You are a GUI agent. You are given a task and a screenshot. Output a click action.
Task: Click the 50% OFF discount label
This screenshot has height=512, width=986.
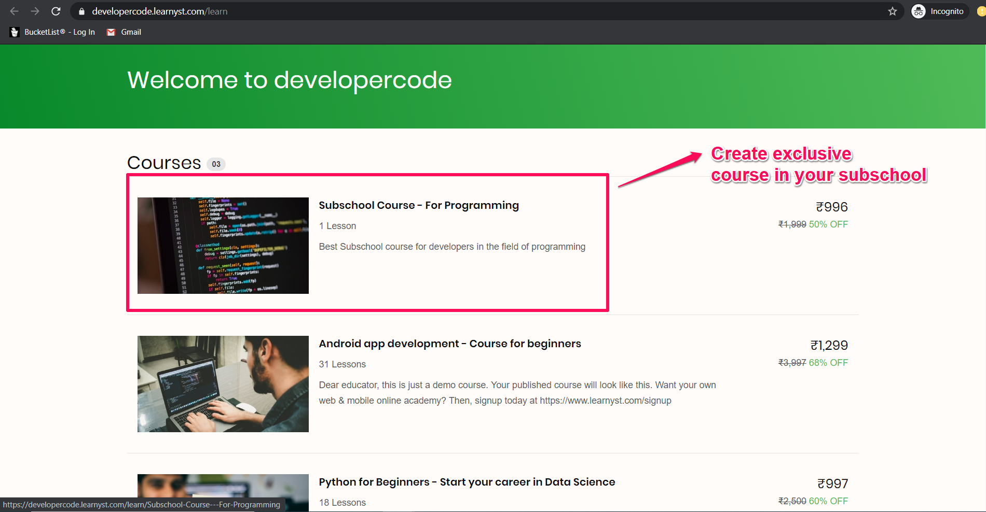(828, 224)
